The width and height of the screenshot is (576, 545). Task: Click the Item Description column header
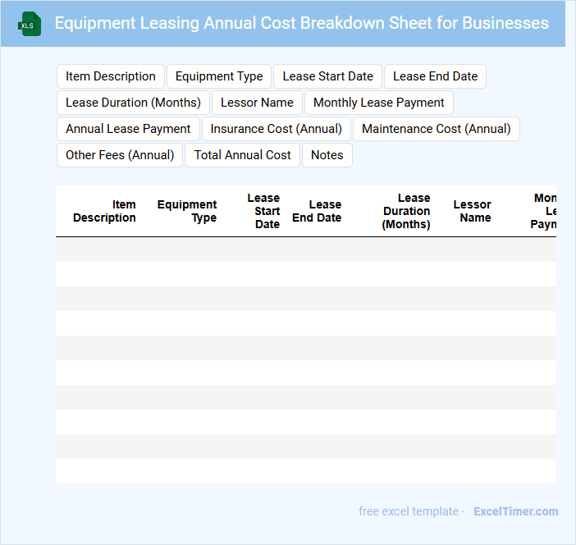click(105, 212)
